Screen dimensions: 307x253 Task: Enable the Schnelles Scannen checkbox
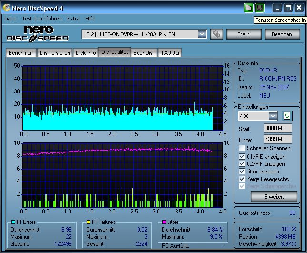click(x=242, y=149)
